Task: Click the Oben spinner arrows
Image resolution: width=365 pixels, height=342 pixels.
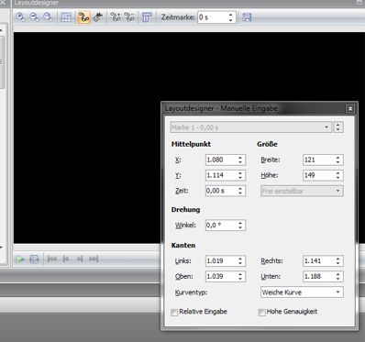Action: [x=240, y=276]
